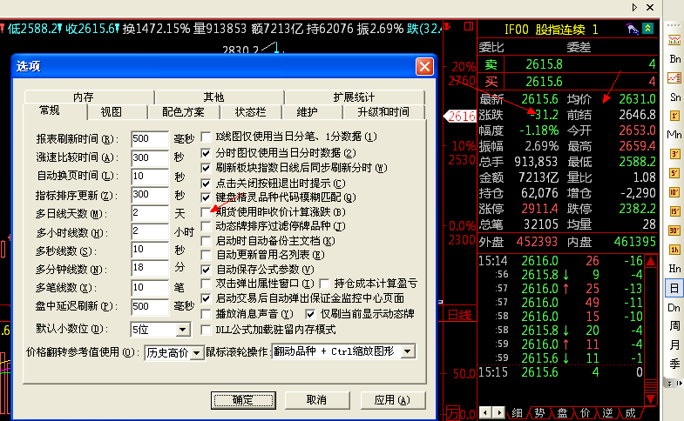Switch to the 1-minute period icon
The height and width of the screenshot is (421, 684).
[674, 116]
